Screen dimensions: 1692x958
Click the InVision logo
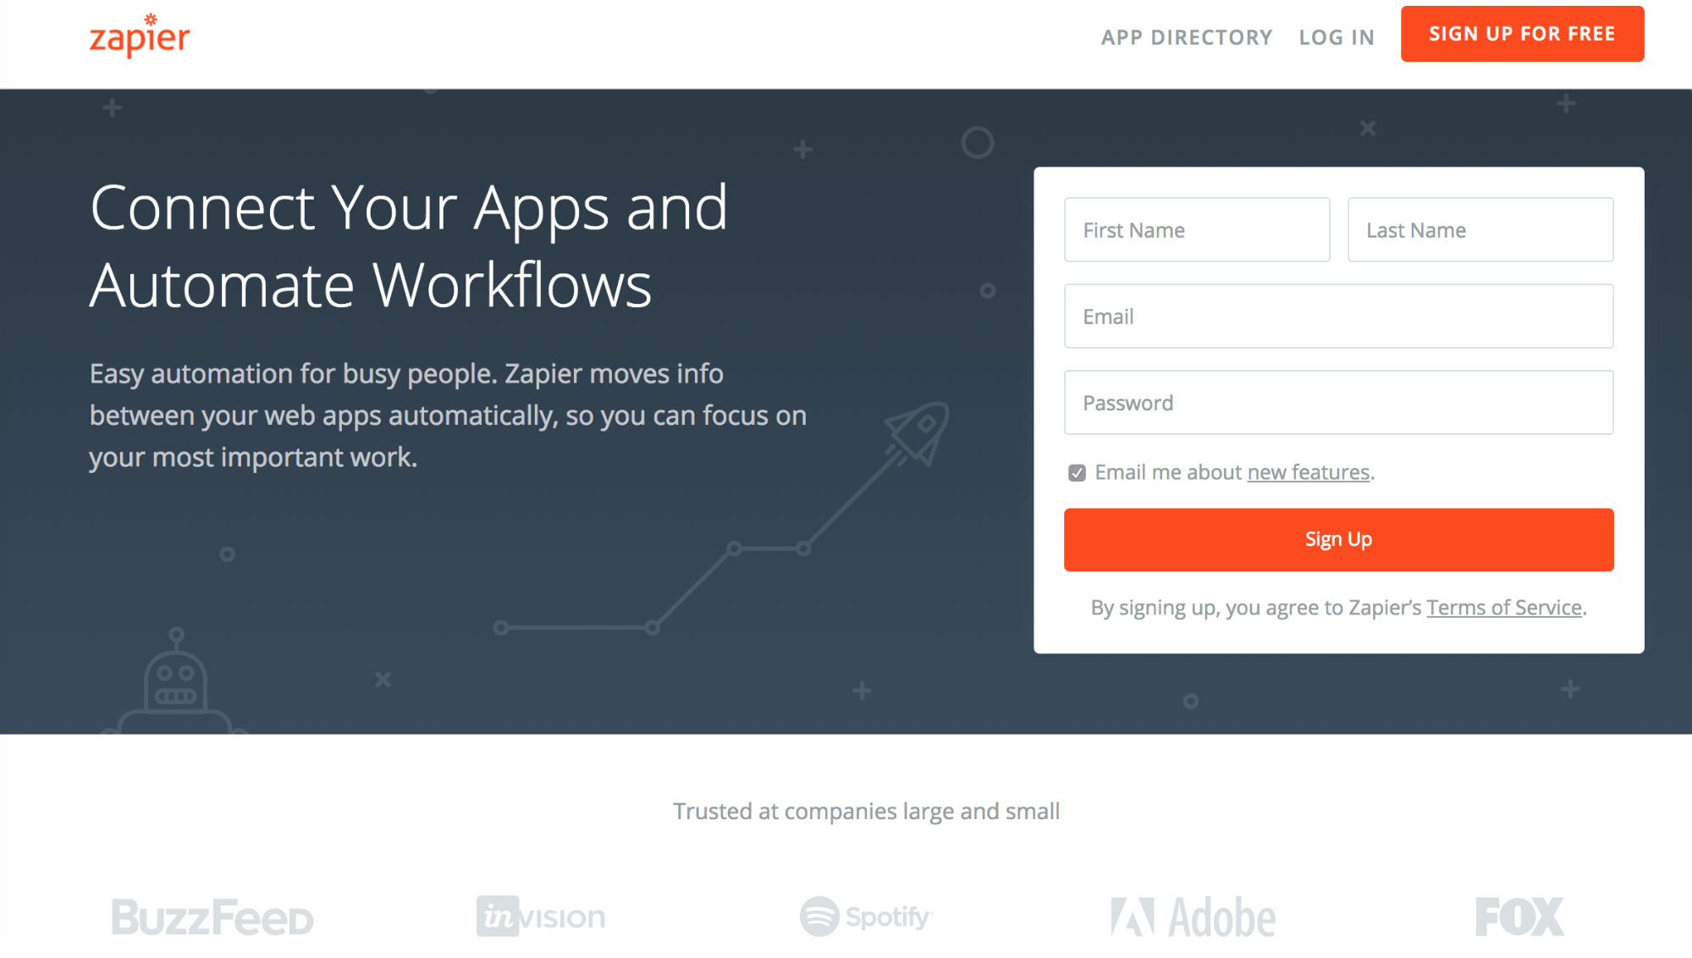[x=541, y=917]
